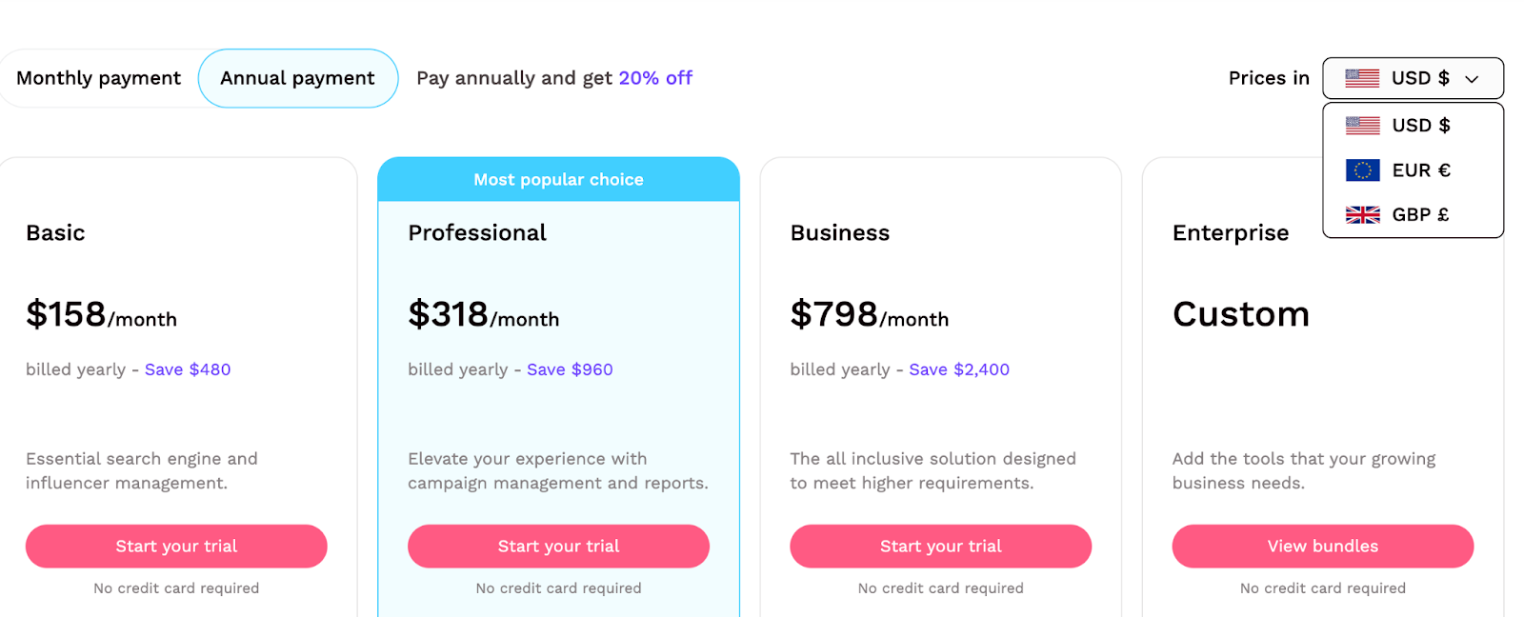Open View bundles for Enterprise
1524x617 pixels.
coord(1323,547)
